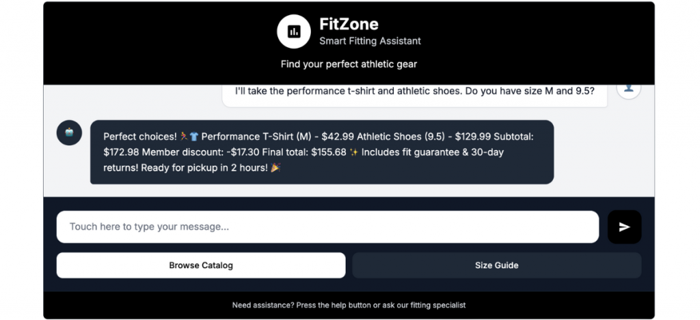The width and height of the screenshot is (700, 320).
Task: Click the sparkles emoji before 'Includes fit guarantee'
Action: pyautogui.click(x=353, y=152)
